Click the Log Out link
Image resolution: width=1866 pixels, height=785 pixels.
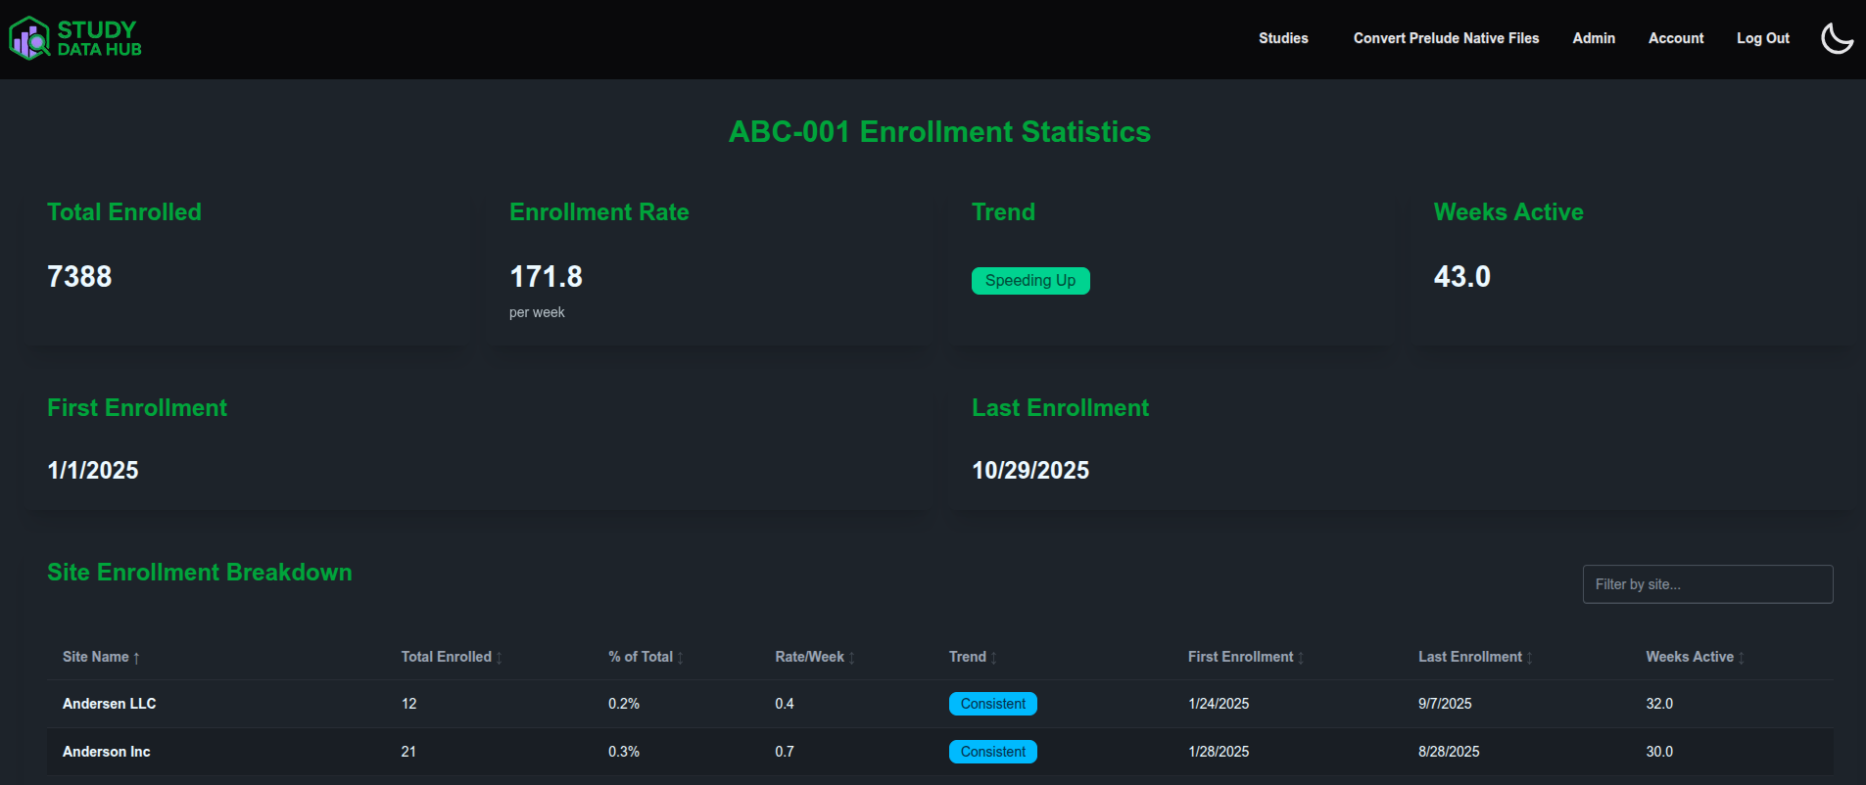click(1763, 38)
